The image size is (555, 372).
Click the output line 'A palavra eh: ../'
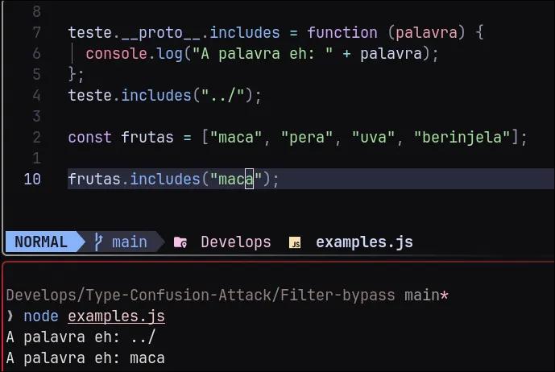tap(81, 337)
